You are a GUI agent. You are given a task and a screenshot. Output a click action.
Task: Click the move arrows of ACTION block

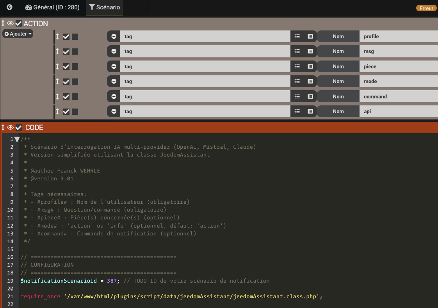[x=3, y=23]
